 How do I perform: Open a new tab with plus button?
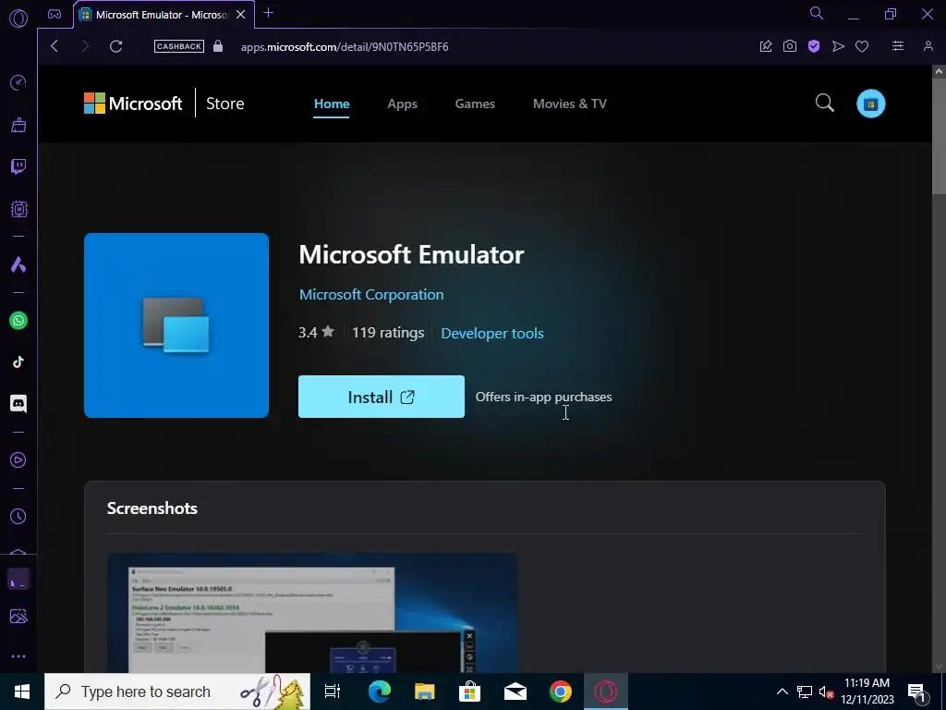point(269,13)
